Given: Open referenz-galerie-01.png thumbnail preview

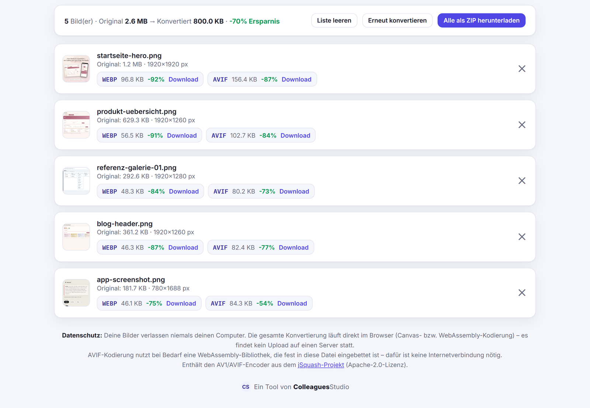Looking at the screenshot, I should (x=76, y=181).
